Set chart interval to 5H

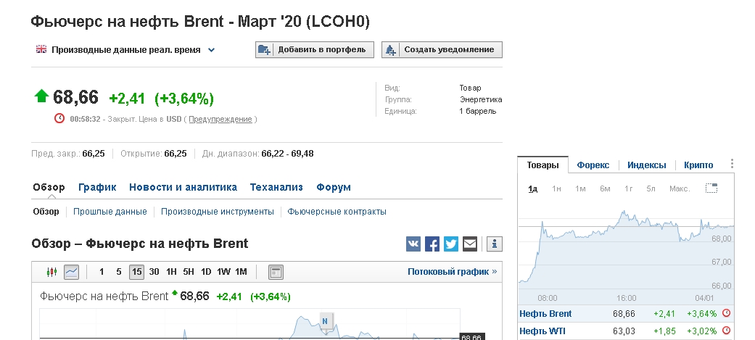click(x=189, y=272)
